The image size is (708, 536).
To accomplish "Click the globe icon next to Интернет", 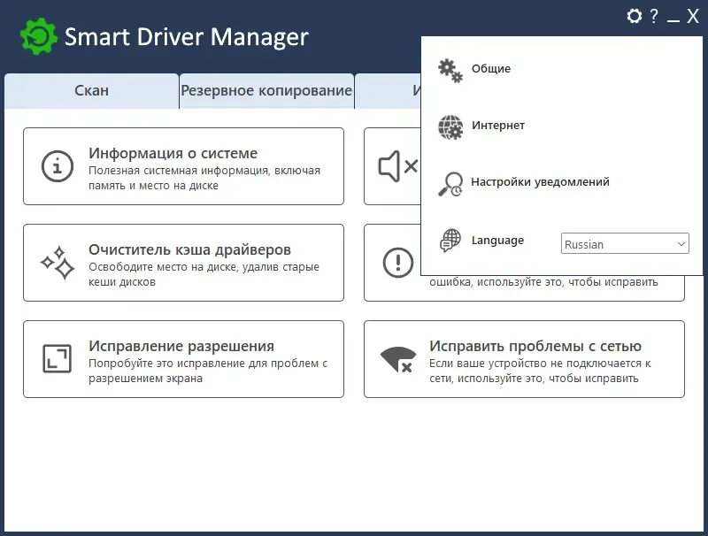I will coord(450,126).
